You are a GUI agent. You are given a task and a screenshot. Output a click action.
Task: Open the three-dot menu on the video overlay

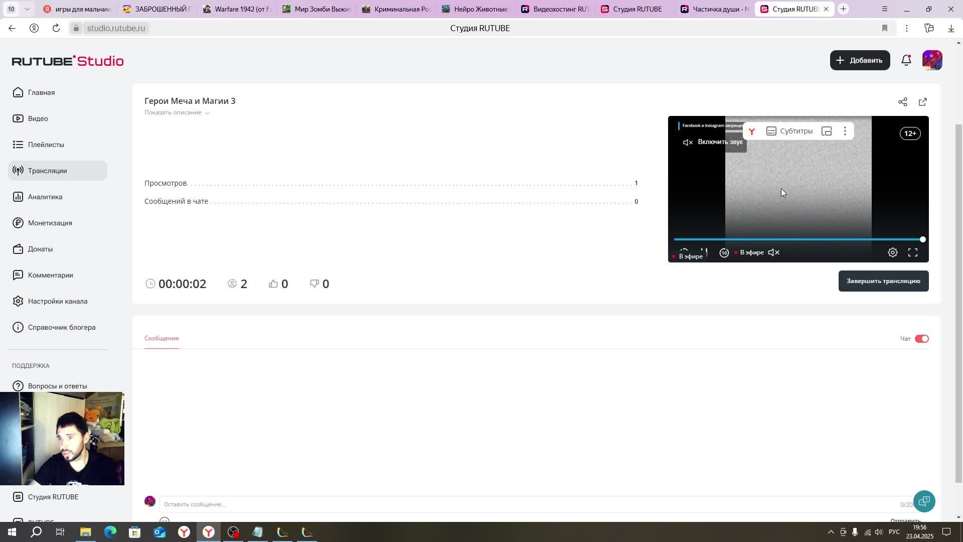point(845,131)
